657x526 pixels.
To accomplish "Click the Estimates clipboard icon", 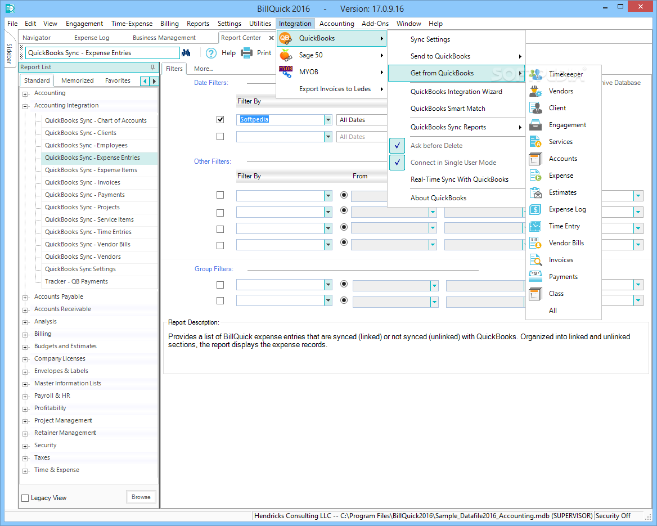I will pyautogui.click(x=535, y=192).
